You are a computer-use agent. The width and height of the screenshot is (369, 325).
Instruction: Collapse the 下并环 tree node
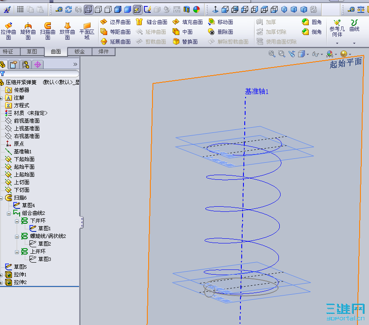(17, 222)
